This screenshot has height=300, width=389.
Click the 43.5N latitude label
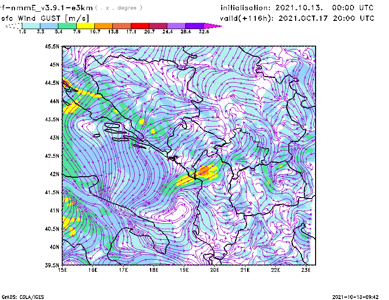coord(52,119)
